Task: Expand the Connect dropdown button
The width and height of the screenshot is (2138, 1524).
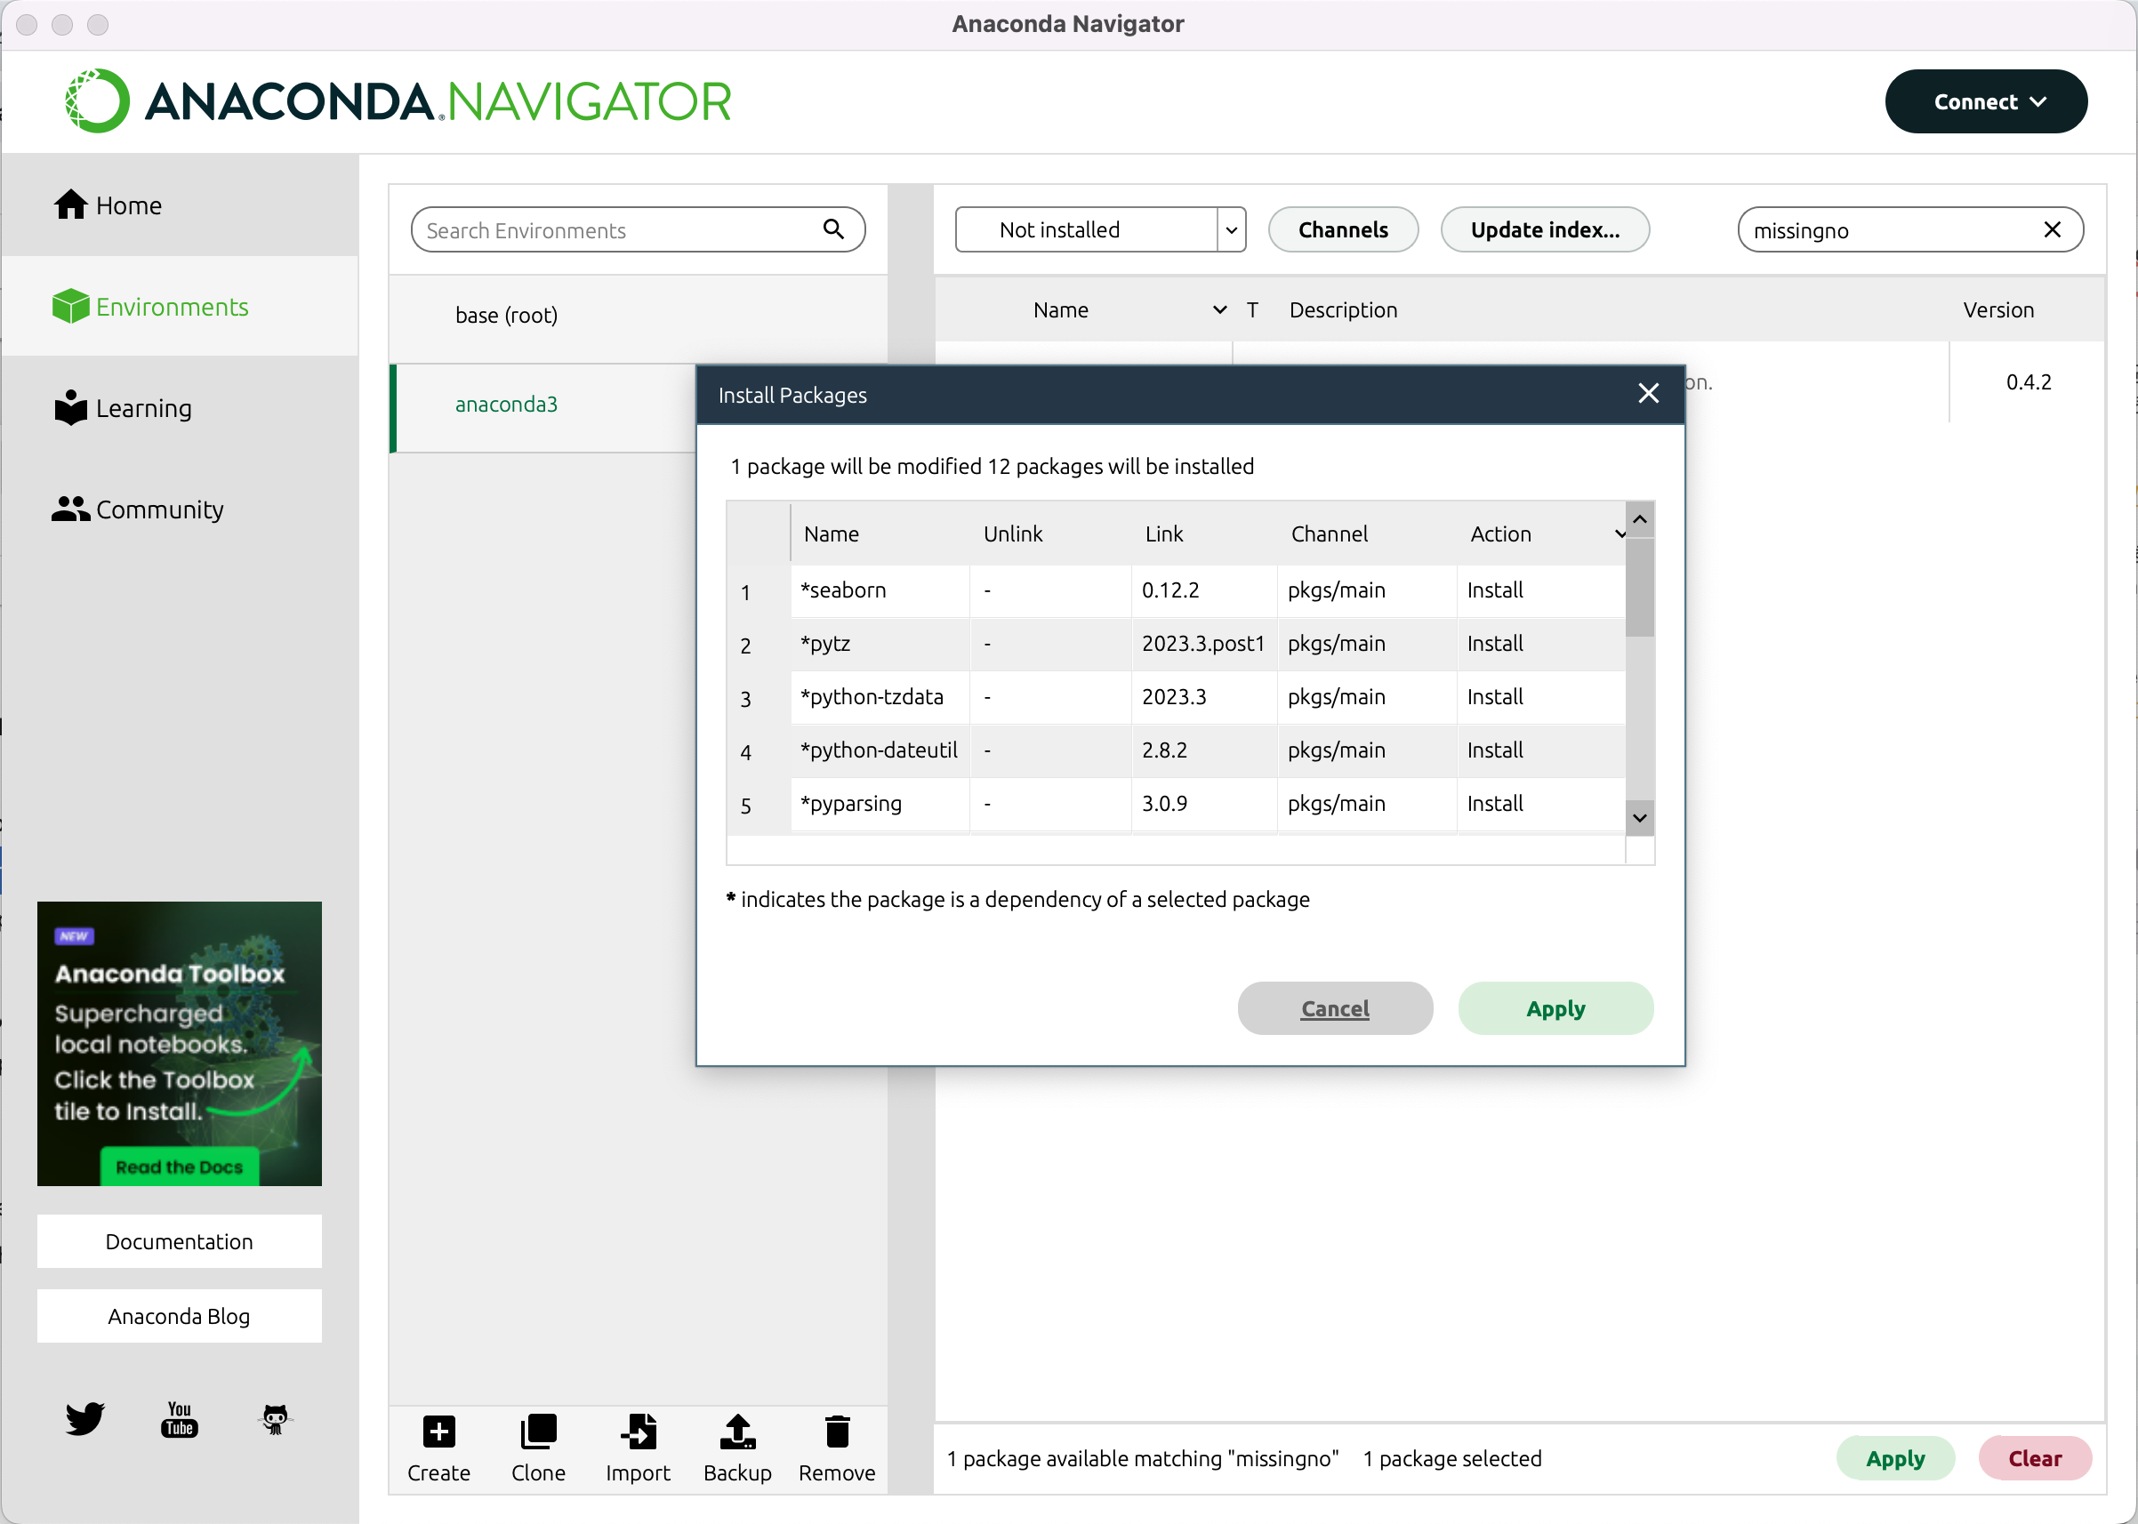Action: coord(1985,101)
